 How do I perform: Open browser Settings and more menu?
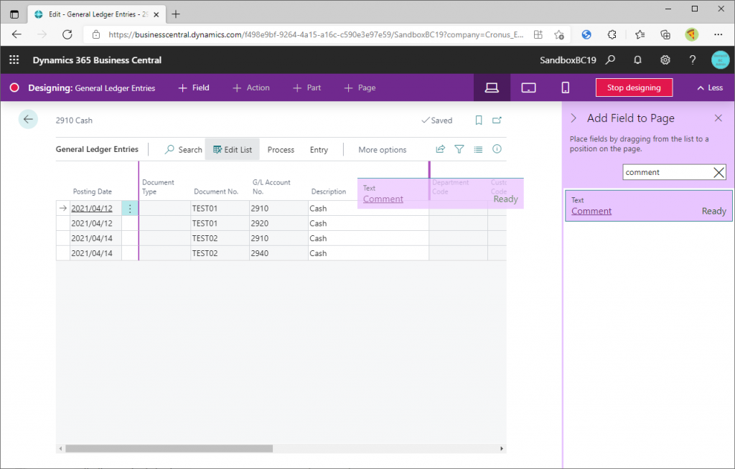718,34
